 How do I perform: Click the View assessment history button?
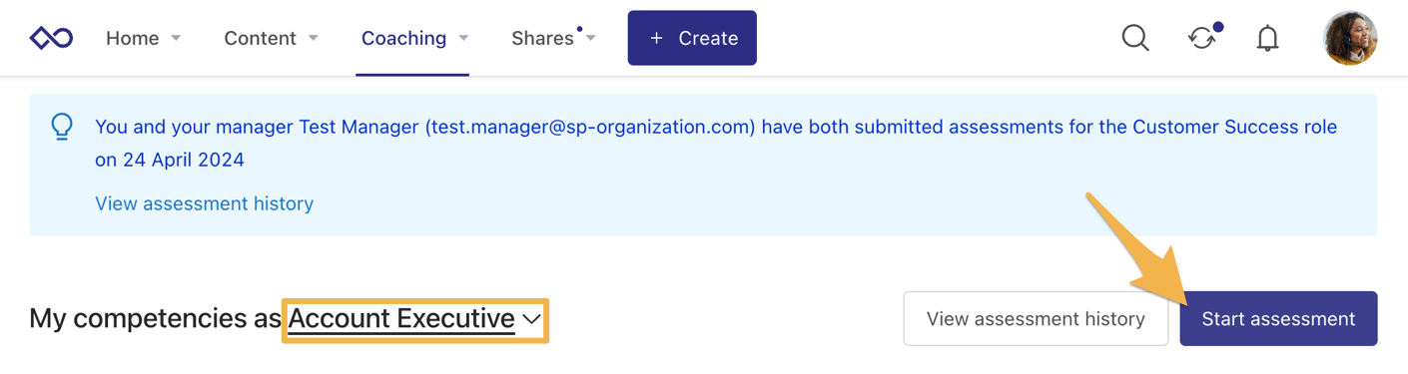[1036, 319]
